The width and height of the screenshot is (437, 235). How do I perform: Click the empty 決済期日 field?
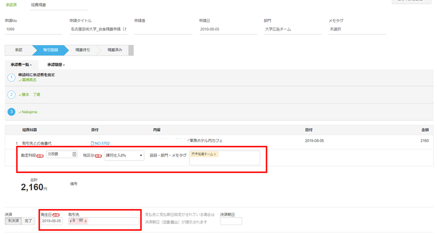pos(231,221)
